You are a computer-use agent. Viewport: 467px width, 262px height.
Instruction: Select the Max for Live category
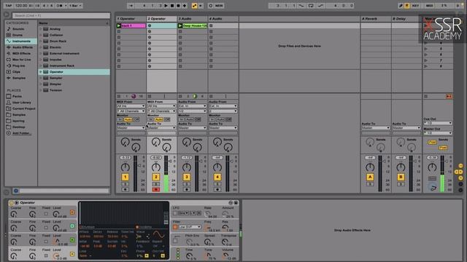[x=21, y=60]
